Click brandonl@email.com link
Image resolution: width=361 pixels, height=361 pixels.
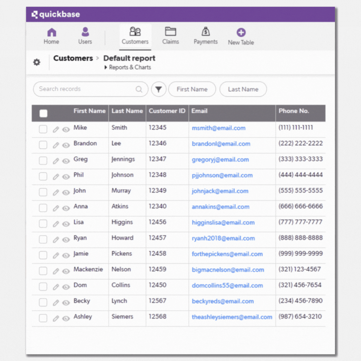tap(221, 144)
